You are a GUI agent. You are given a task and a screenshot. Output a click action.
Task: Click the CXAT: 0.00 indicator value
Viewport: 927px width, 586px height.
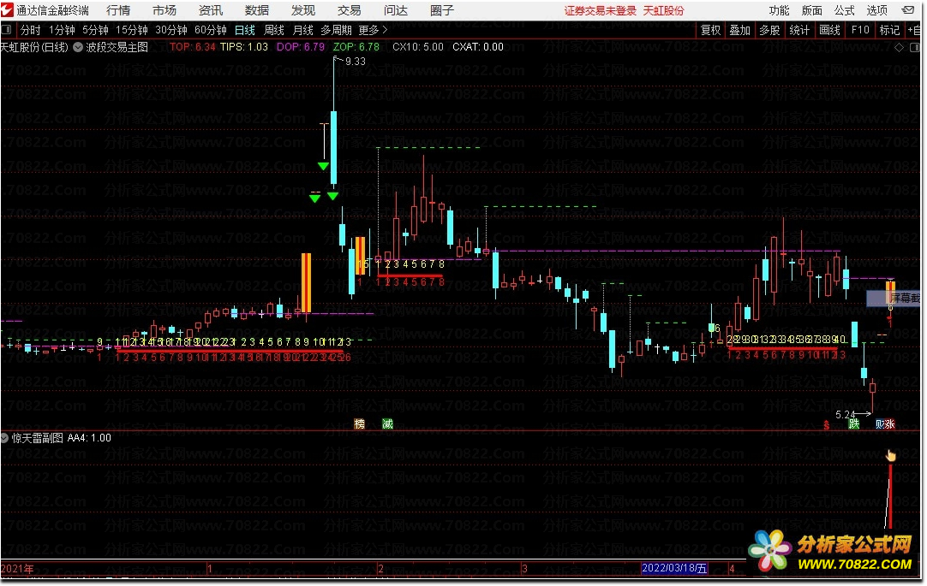pos(478,47)
